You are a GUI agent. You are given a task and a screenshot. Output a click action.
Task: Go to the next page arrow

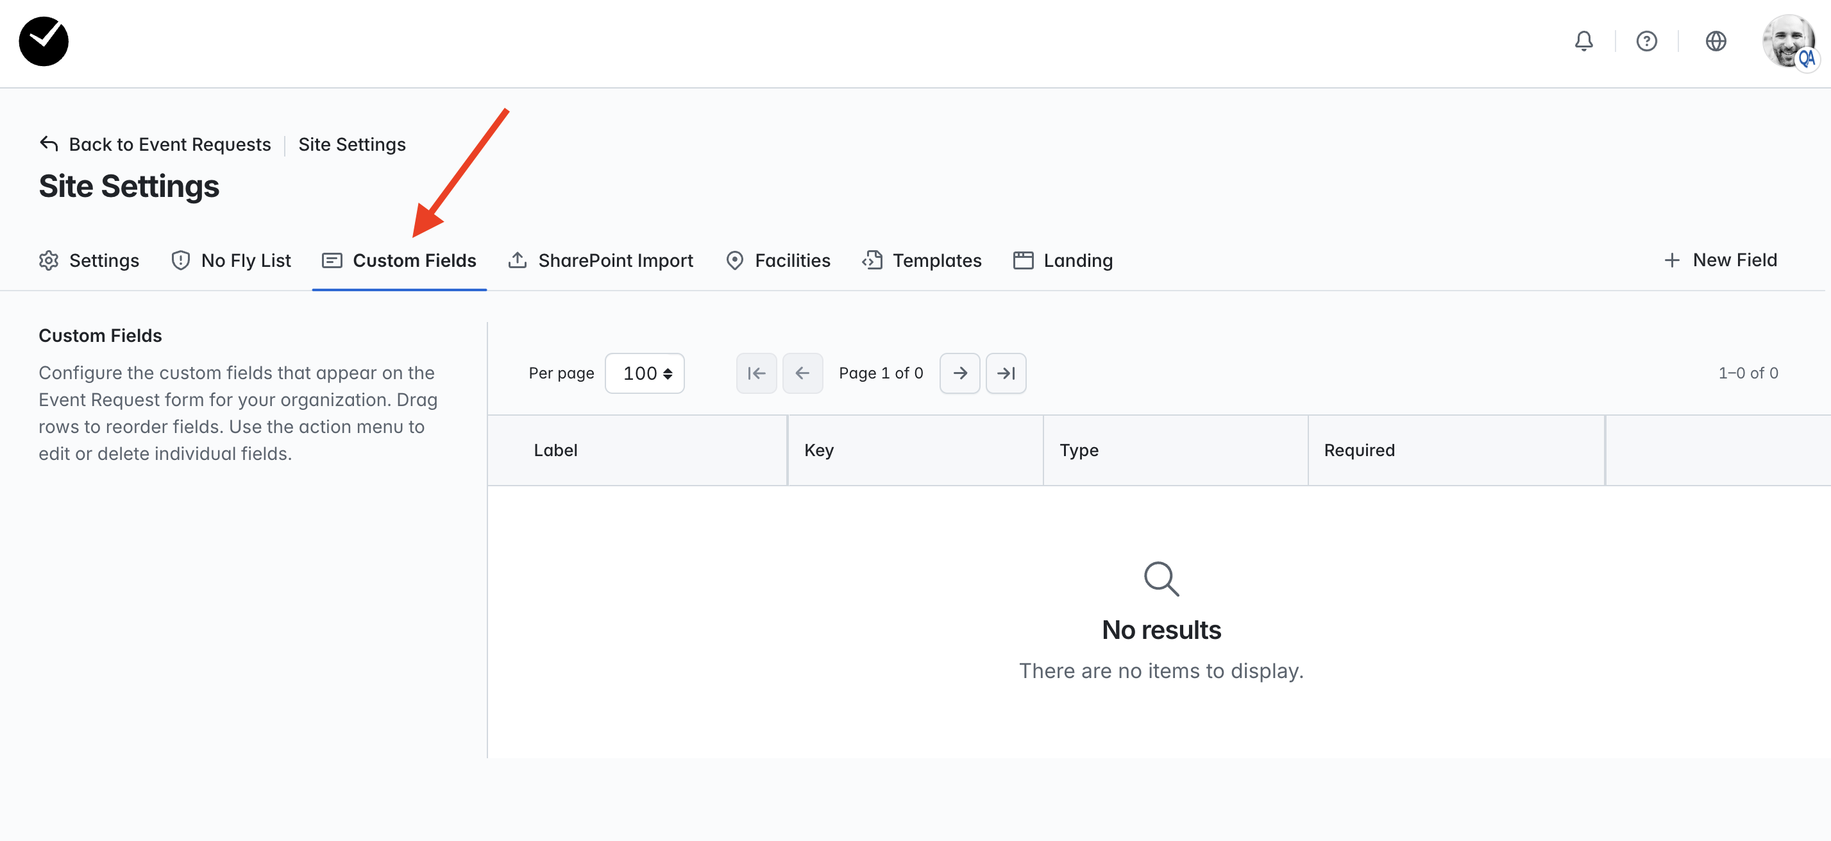tap(959, 373)
